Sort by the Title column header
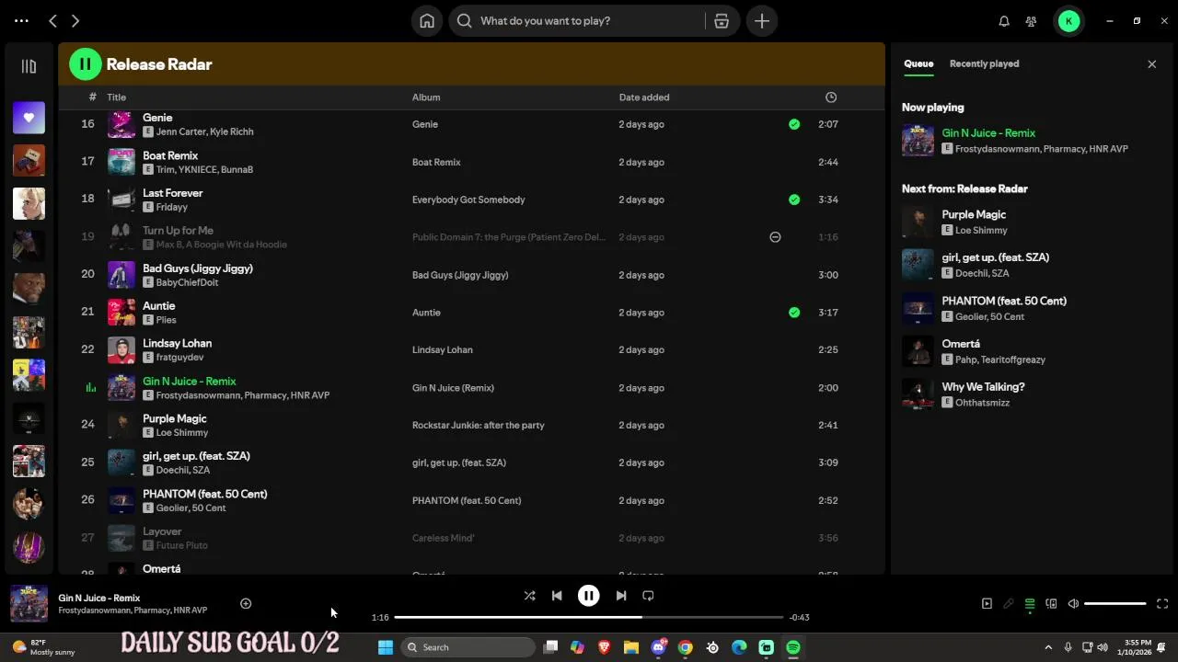The width and height of the screenshot is (1178, 662). [x=116, y=97]
